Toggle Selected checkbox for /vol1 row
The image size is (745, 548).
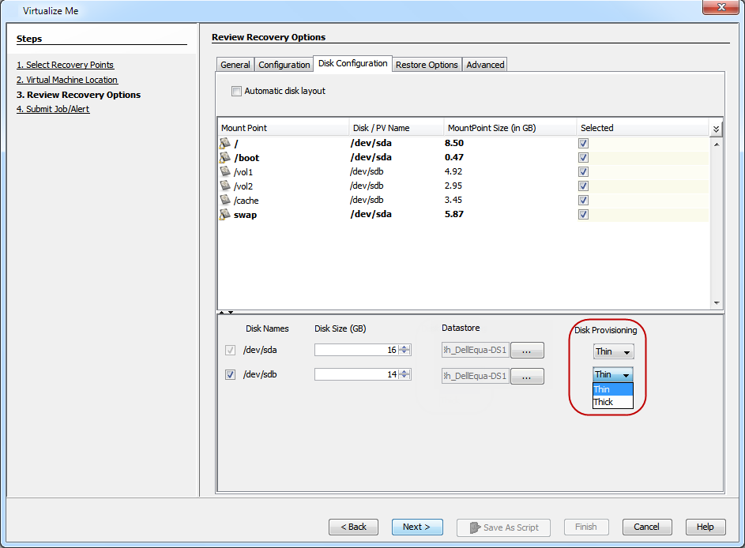coord(583,171)
